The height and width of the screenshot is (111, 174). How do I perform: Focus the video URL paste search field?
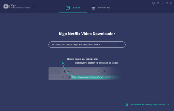click(x=83, y=44)
